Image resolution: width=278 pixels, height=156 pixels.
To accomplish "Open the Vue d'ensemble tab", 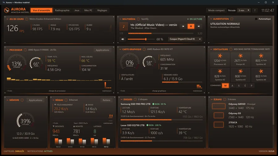I will [x=41, y=10].
